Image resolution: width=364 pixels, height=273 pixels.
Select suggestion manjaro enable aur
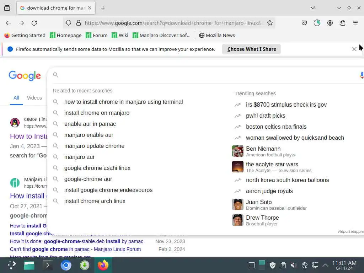[89, 135]
